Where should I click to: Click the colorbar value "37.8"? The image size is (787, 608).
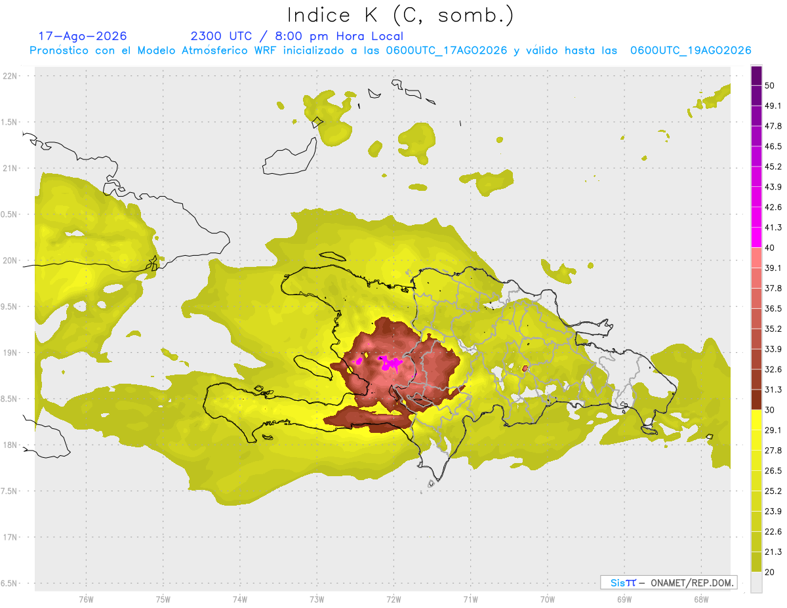point(773,288)
